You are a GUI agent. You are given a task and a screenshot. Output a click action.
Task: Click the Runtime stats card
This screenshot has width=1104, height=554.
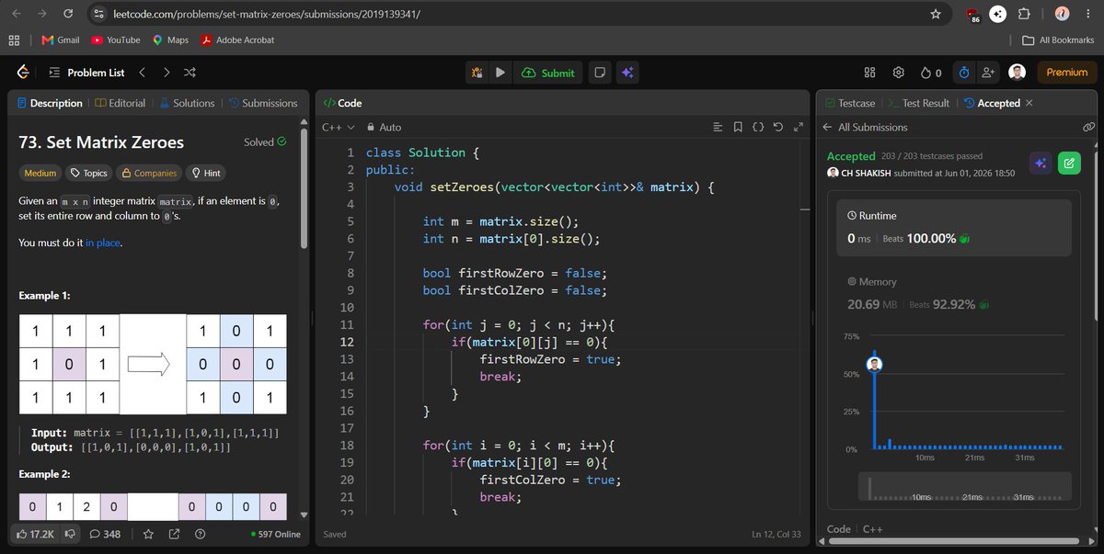tap(954, 228)
